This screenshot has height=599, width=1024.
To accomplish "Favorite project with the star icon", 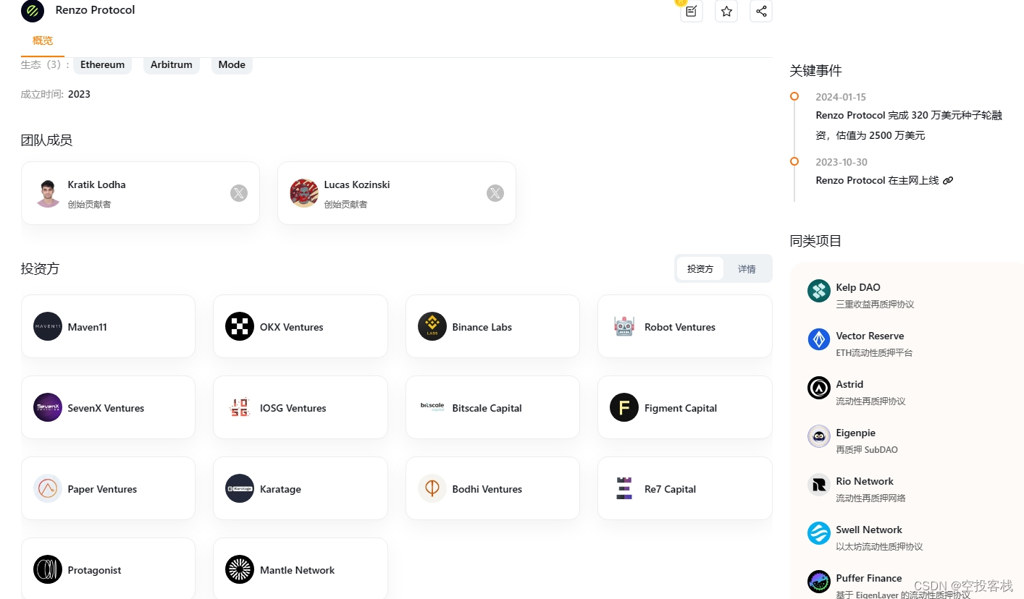I will 726,11.
